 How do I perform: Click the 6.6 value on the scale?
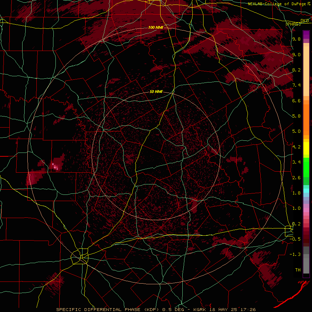pos(296,101)
